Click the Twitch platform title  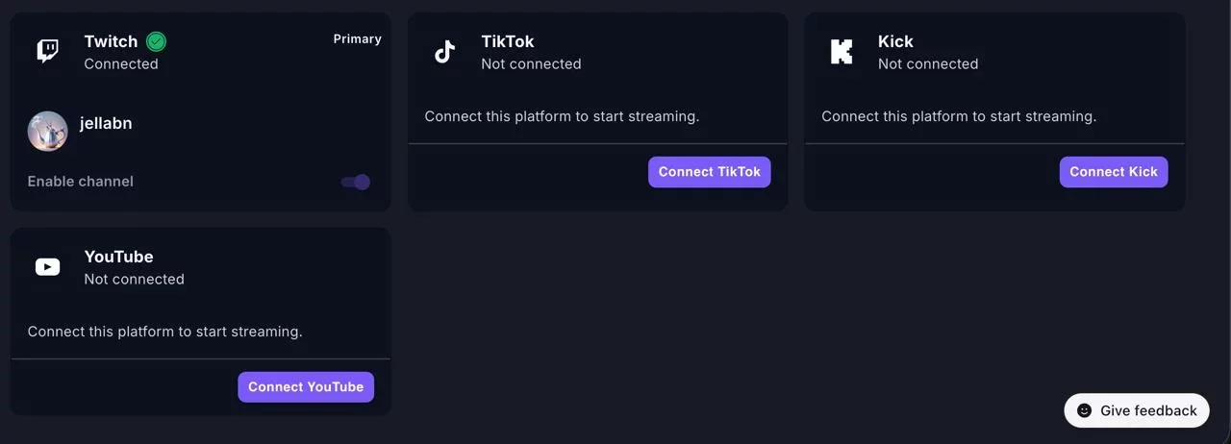pos(111,41)
